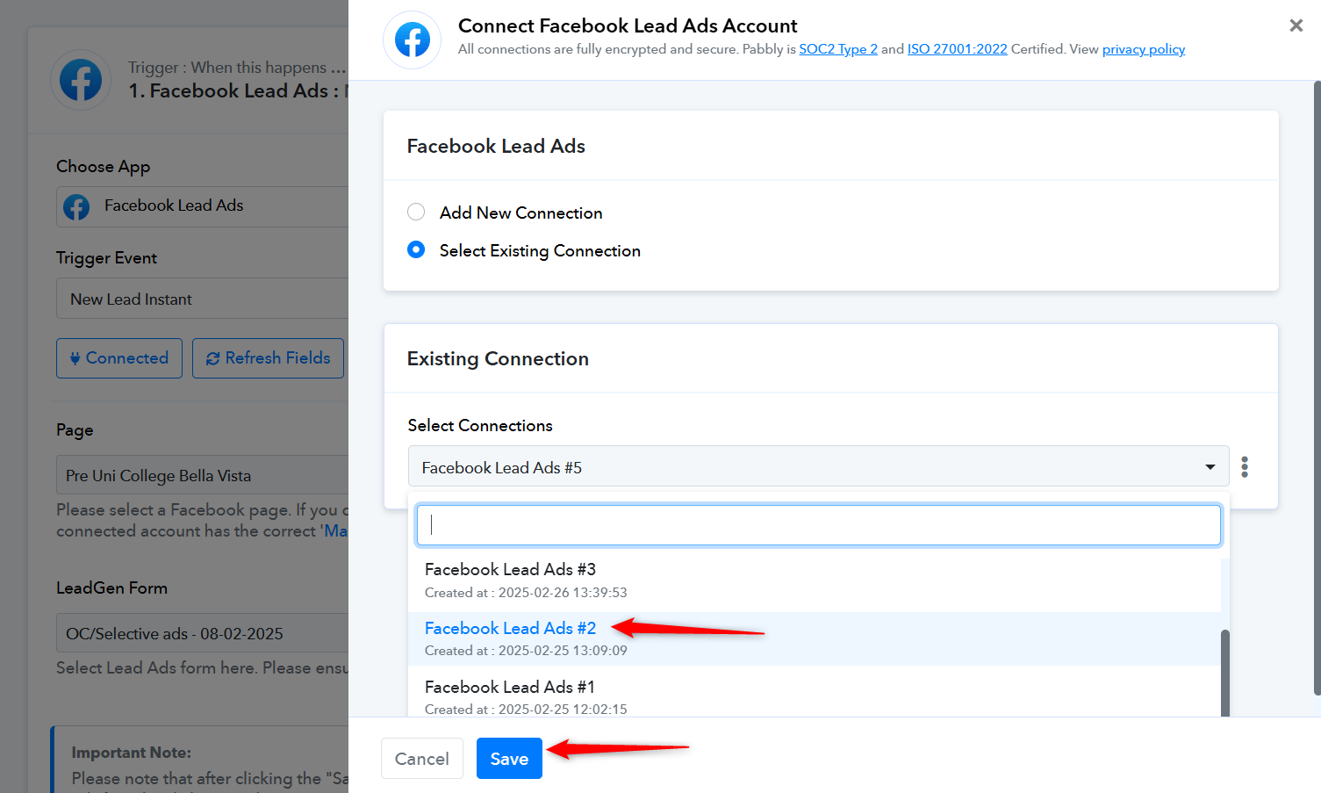Click the Save button
1321x793 pixels.
(x=509, y=758)
